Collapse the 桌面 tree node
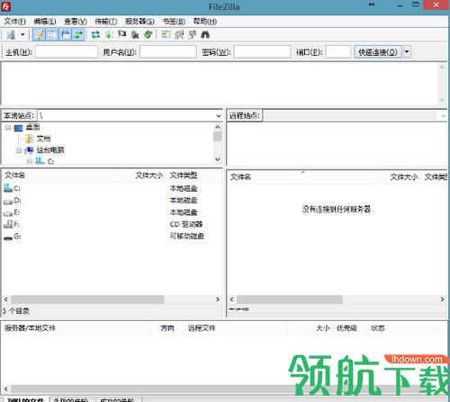 click(8, 128)
